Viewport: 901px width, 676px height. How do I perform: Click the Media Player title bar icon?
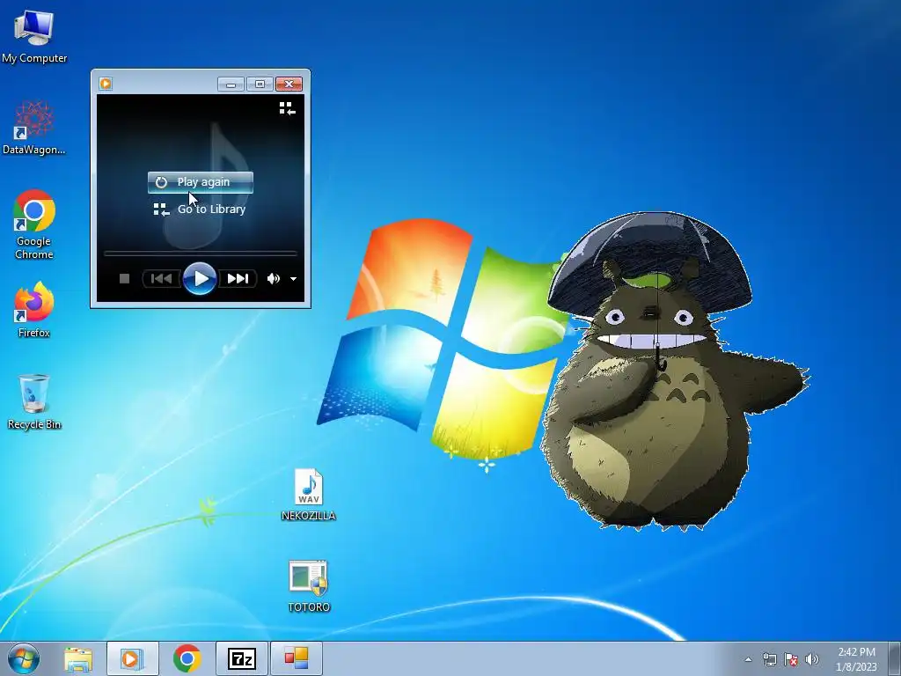(106, 84)
